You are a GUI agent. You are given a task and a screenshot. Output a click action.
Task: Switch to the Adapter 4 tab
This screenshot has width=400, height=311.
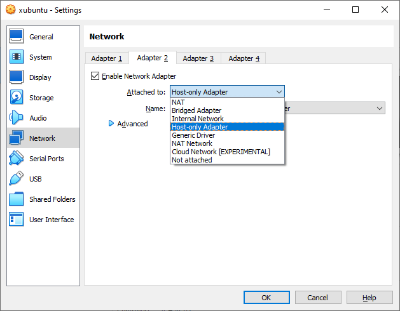(244, 58)
